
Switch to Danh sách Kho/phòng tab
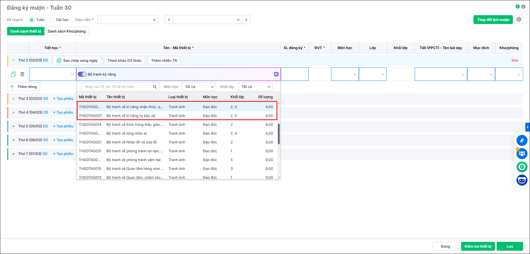tap(66, 31)
